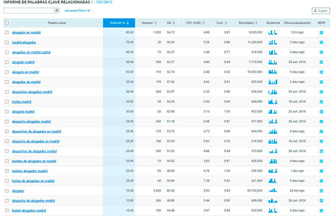Open SERP snapshot for bufete de abogados en madrid

321,181
